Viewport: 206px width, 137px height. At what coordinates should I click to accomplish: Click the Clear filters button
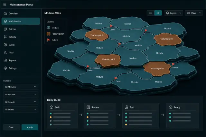tap(12, 127)
